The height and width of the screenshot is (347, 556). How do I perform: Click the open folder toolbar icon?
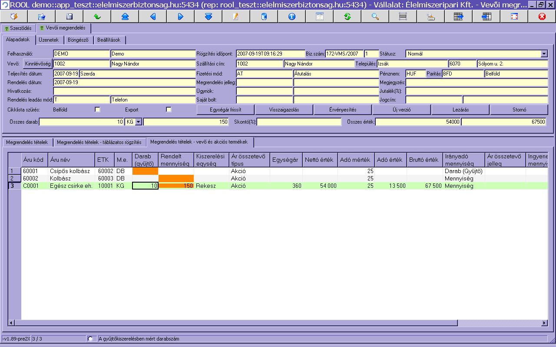pyautogui.click(x=42, y=16)
